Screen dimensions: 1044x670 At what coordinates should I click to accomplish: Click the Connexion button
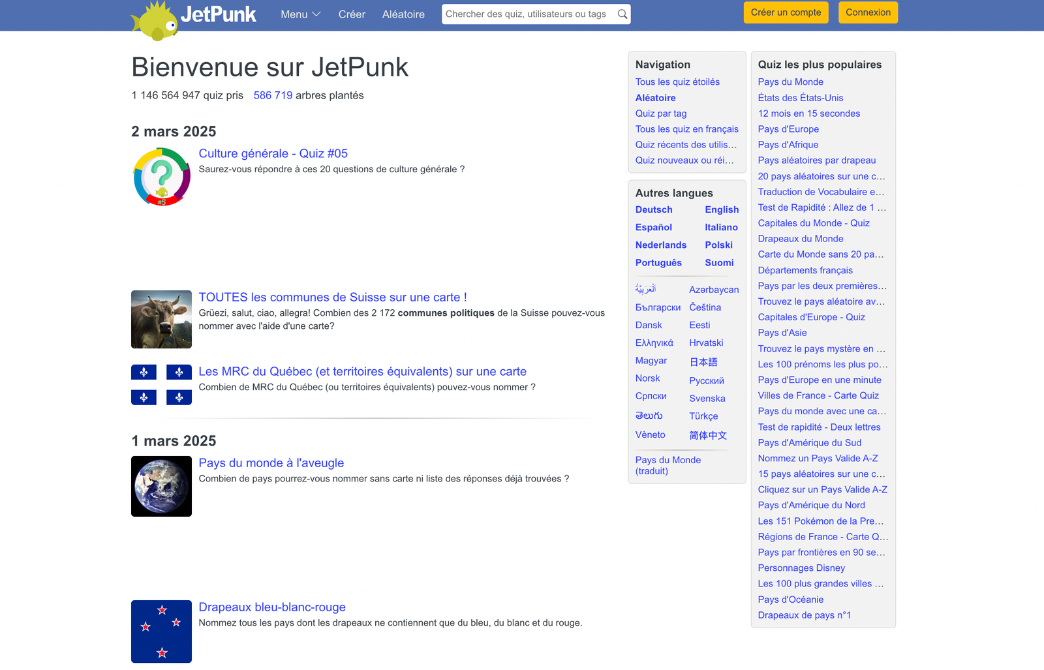coord(868,12)
